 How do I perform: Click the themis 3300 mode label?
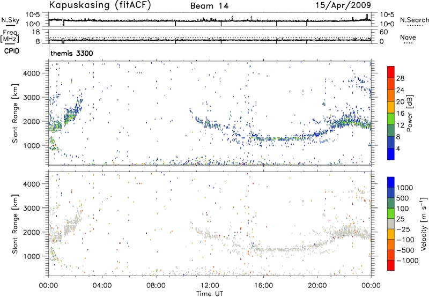72,53
